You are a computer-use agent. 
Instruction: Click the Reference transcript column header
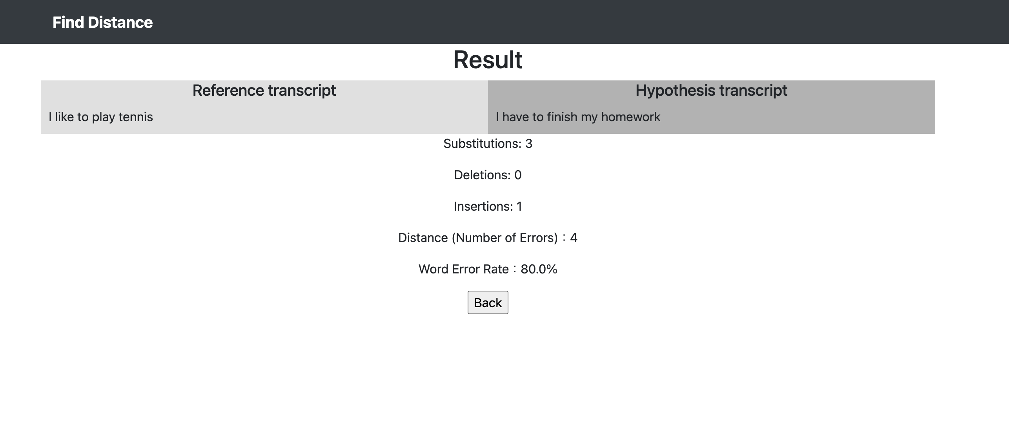click(x=264, y=90)
